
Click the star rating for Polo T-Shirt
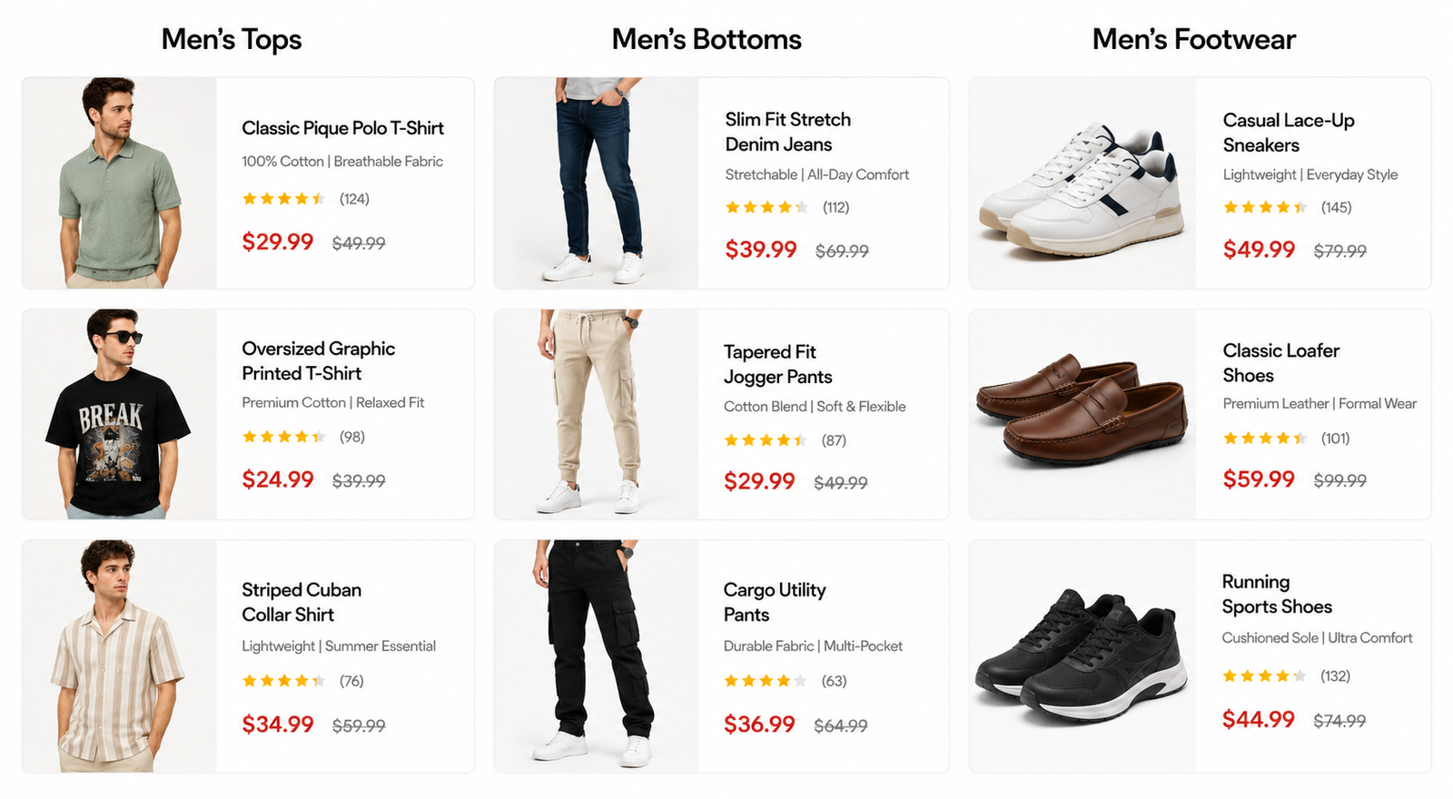(283, 199)
